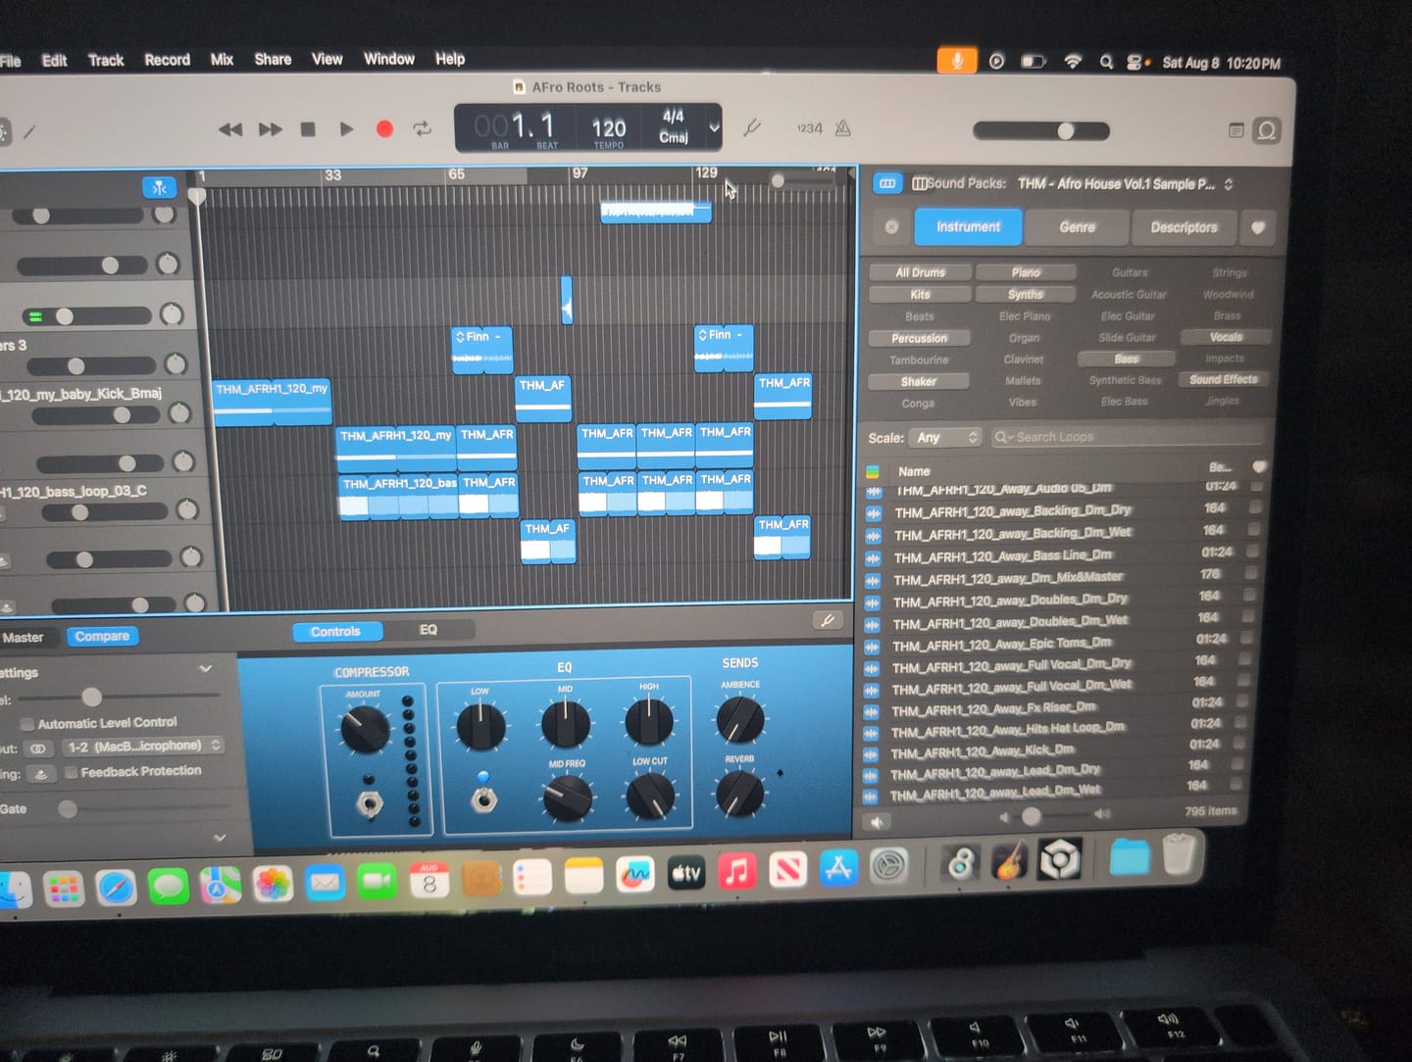The image size is (1412, 1062).
Task: Open the LCD display mode dropdown arrow
Action: pyautogui.click(x=714, y=127)
